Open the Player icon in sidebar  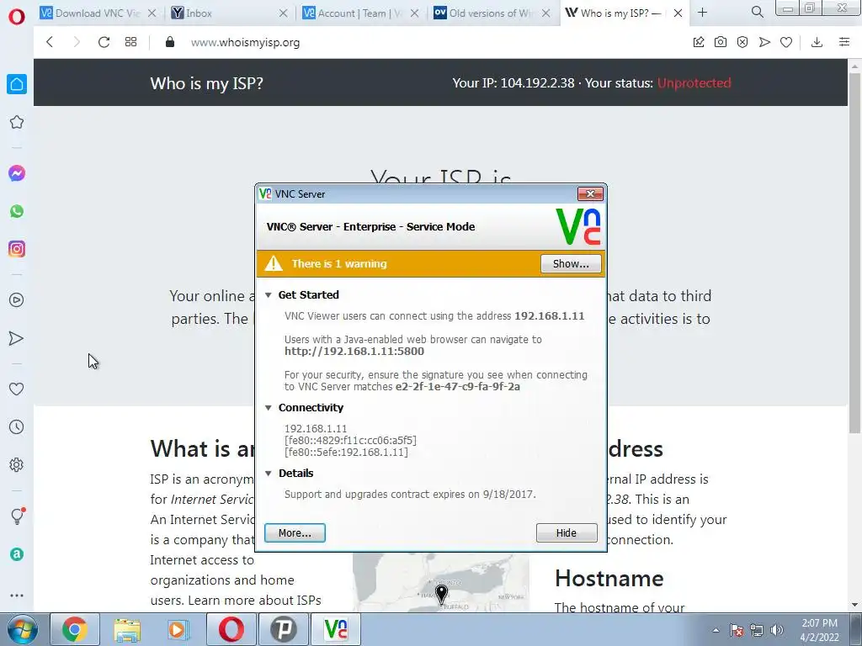pyautogui.click(x=17, y=300)
